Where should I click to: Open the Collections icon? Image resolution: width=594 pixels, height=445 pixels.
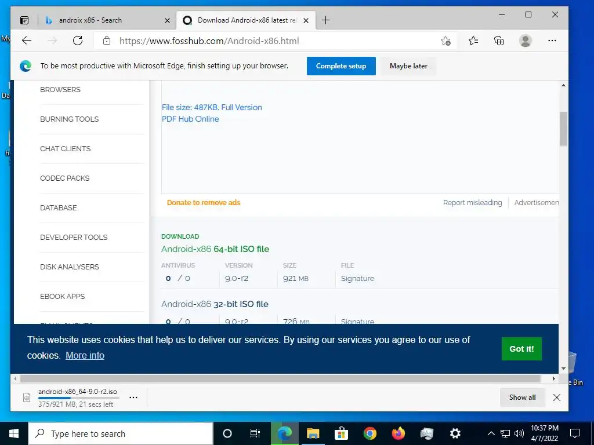click(x=499, y=41)
